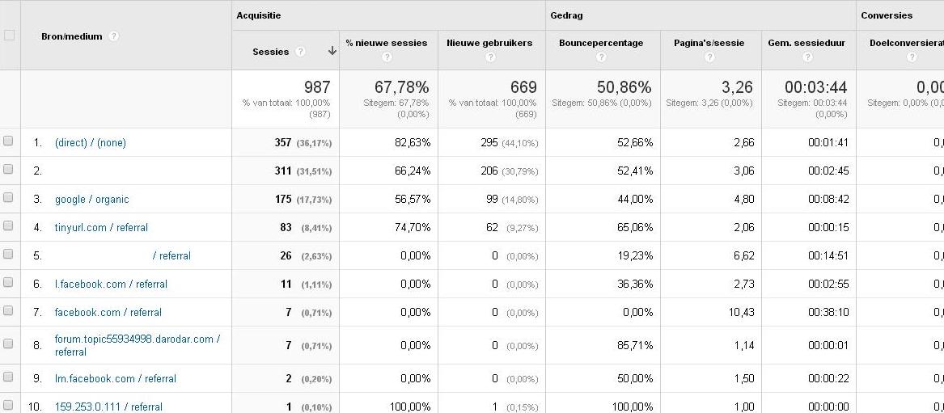This screenshot has height=413, width=944.
Task: Show help for % nieuwe sessies column
Action: click(x=387, y=57)
